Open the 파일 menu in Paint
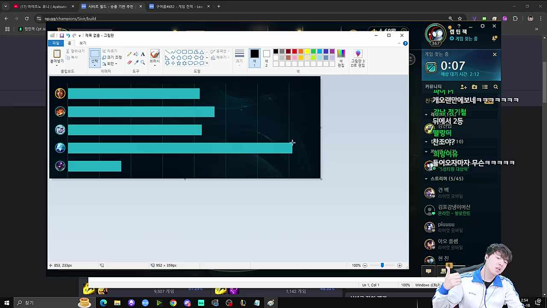 tap(56, 43)
